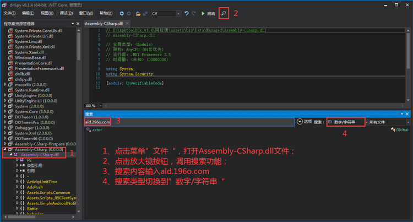Image resolution: width=413 pixels, height=222 pixels.
Task: Open the Number/String search type dropdown
Action: 345,121
